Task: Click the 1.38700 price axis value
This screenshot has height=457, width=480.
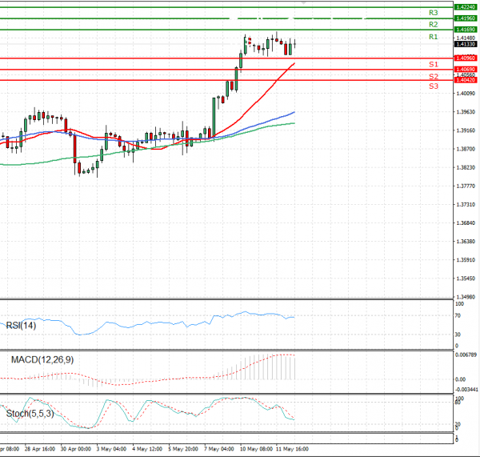Action: coord(466,149)
